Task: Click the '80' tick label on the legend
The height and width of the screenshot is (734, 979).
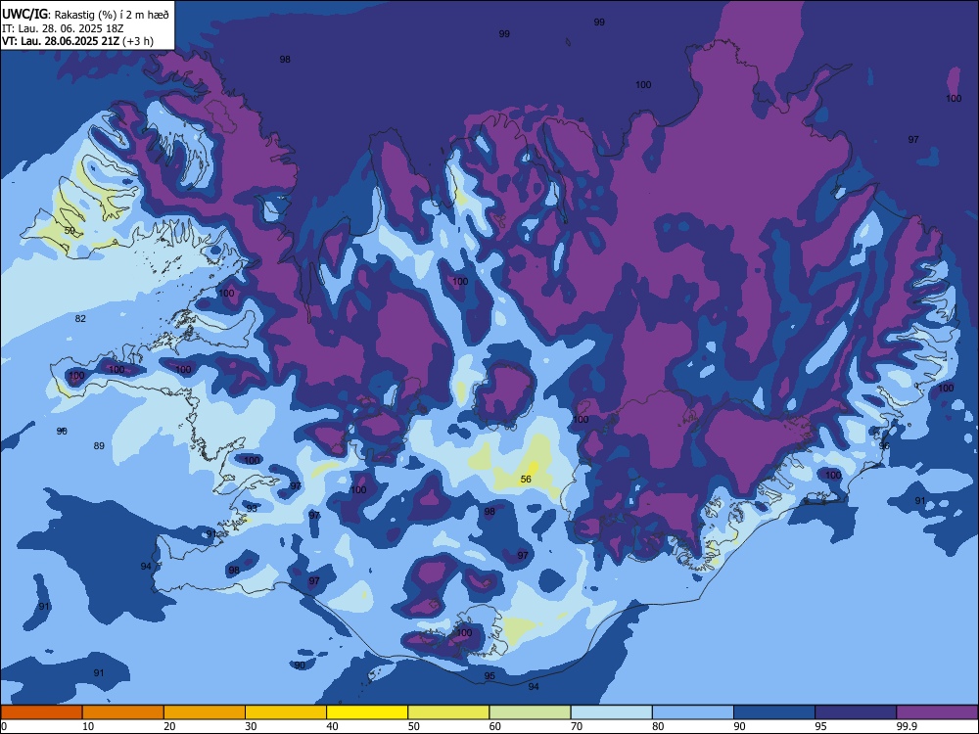Action: pyautogui.click(x=658, y=726)
